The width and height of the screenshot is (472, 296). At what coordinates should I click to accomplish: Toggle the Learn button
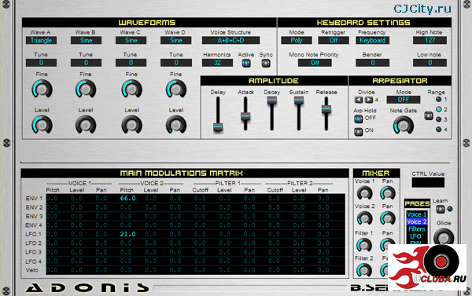440,209
